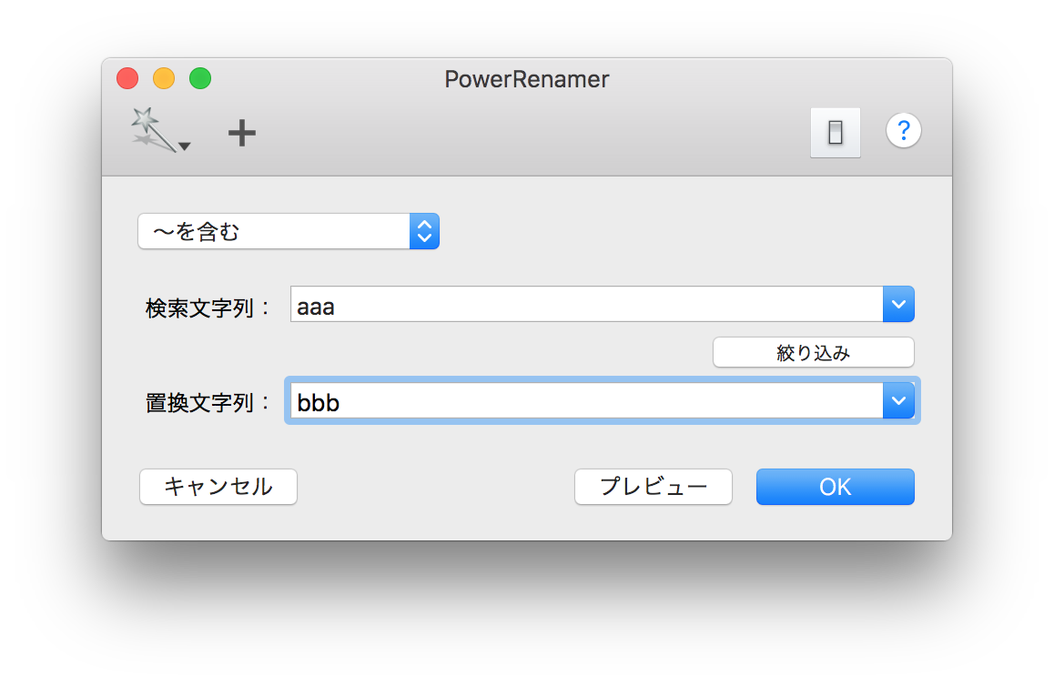This screenshot has width=1054, height=686.
Task: Toggle the switch icon in the toolbar
Action: (x=835, y=133)
